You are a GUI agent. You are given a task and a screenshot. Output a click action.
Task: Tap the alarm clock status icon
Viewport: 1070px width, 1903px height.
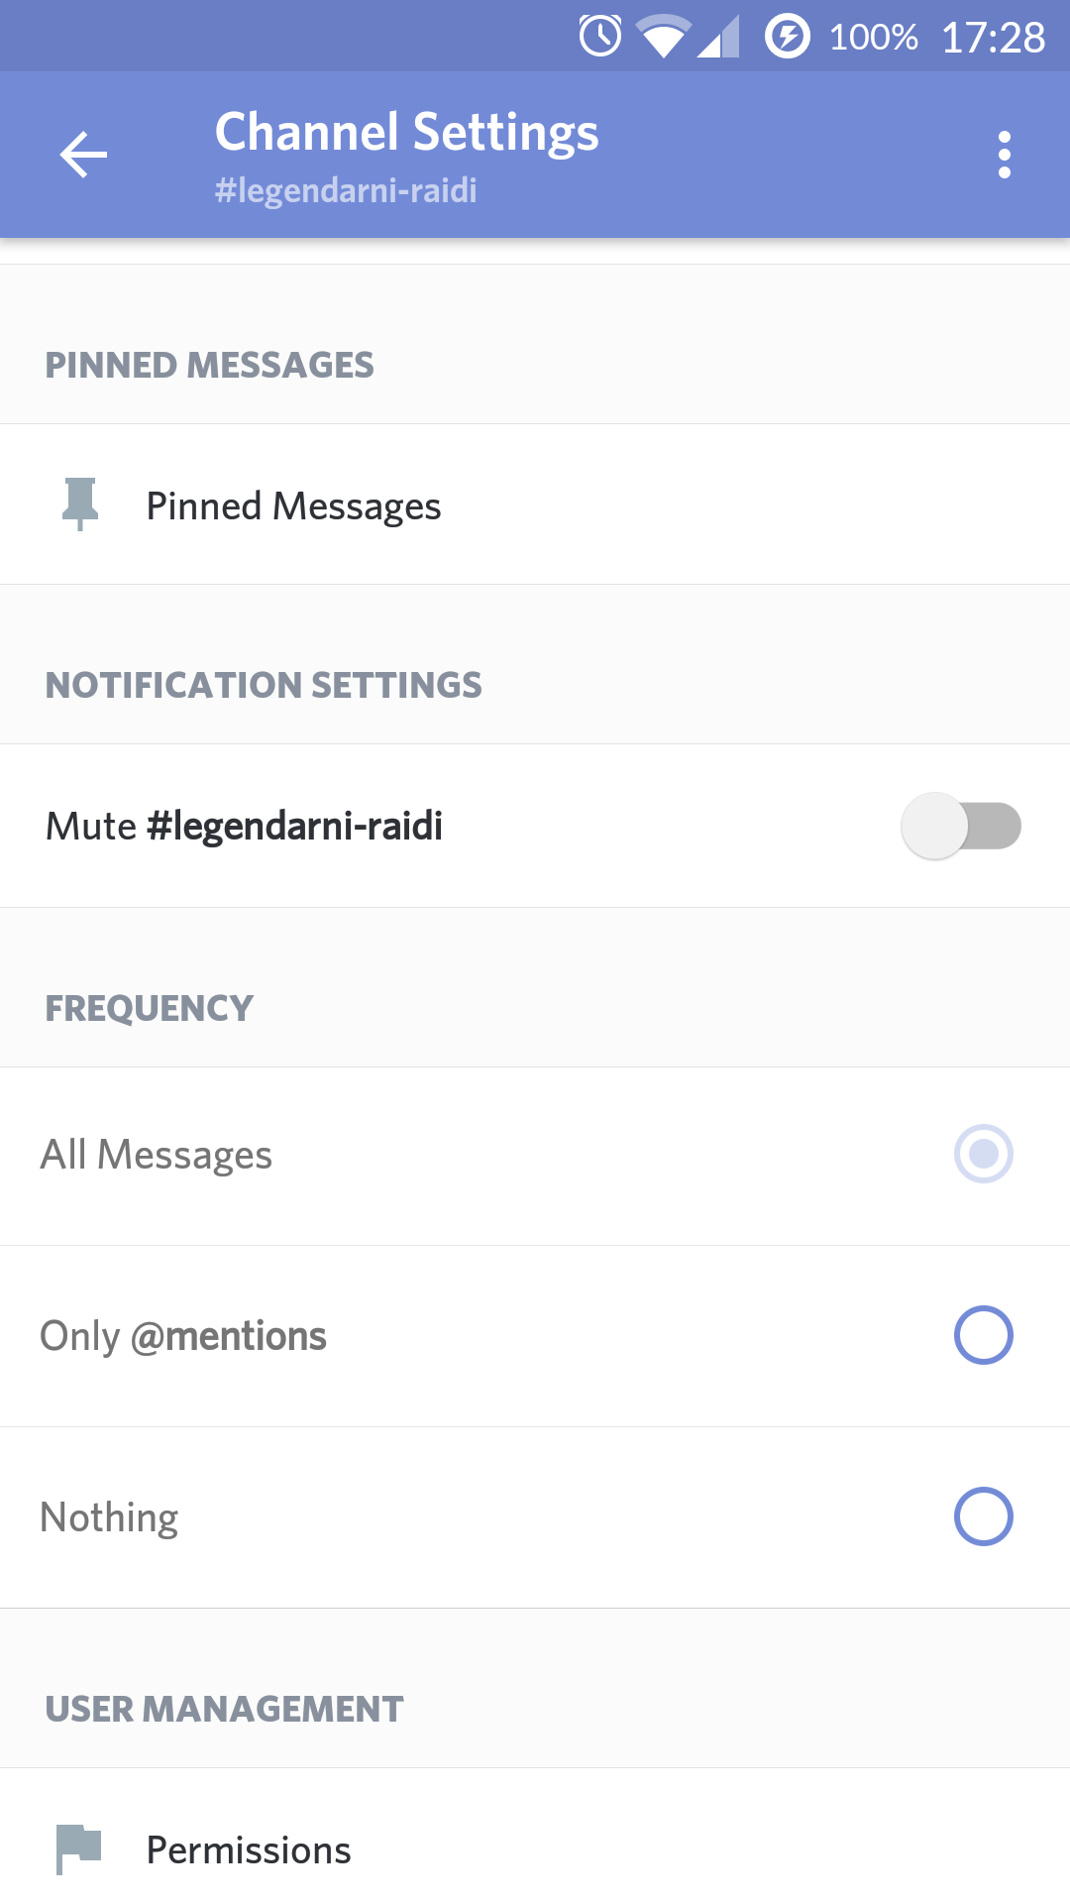[600, 37]
